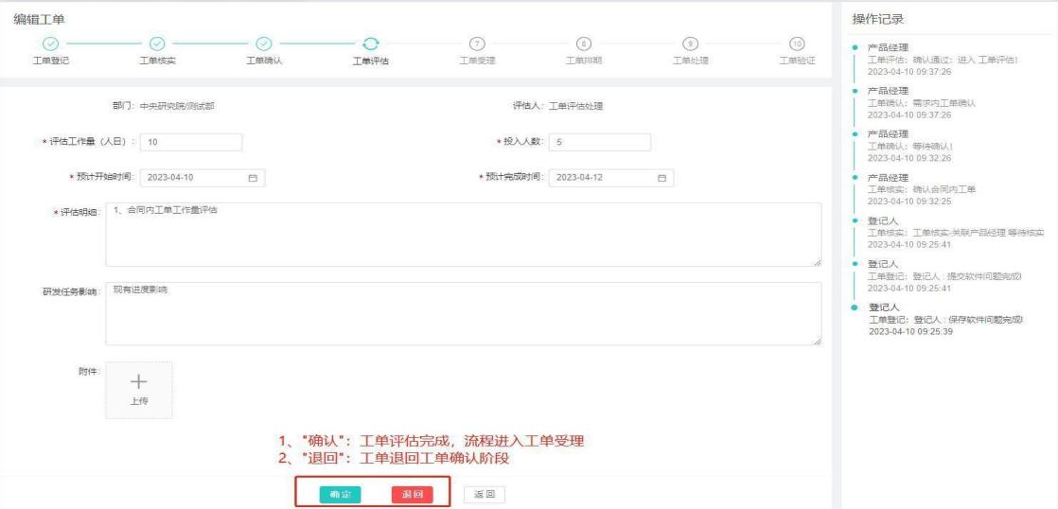The width and height of the screenshot is (1058, 509).
Task: Select the current 工单评估 step icon
Action: 371,44
